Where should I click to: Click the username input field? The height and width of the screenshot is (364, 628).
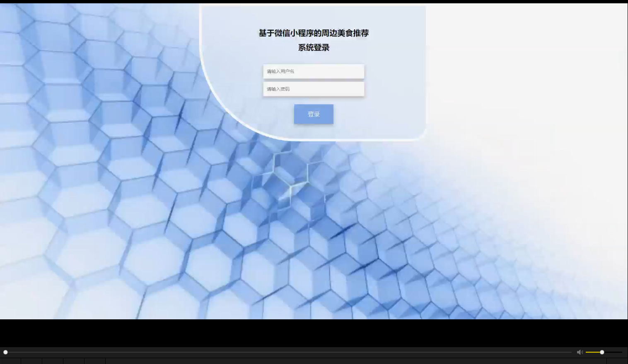pyautogui.click(x=314, y=71)
